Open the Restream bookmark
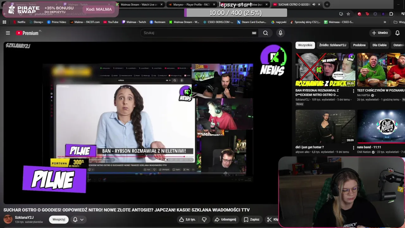The image size is (405, 228). coord(158,22)
